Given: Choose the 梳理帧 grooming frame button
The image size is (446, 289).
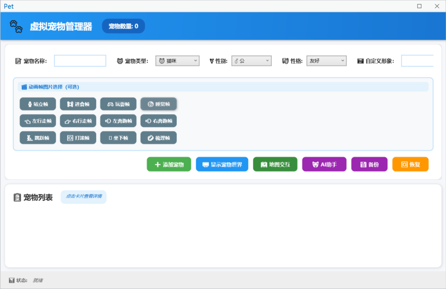Looking at the screenshot, I should coord(159,138).
